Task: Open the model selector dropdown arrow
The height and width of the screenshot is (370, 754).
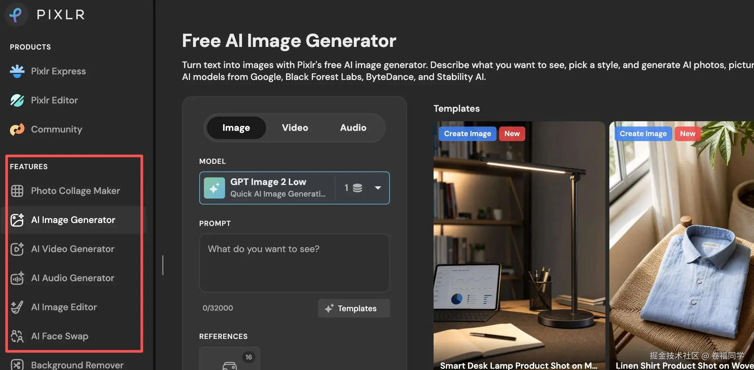Action: pos(378,188)
